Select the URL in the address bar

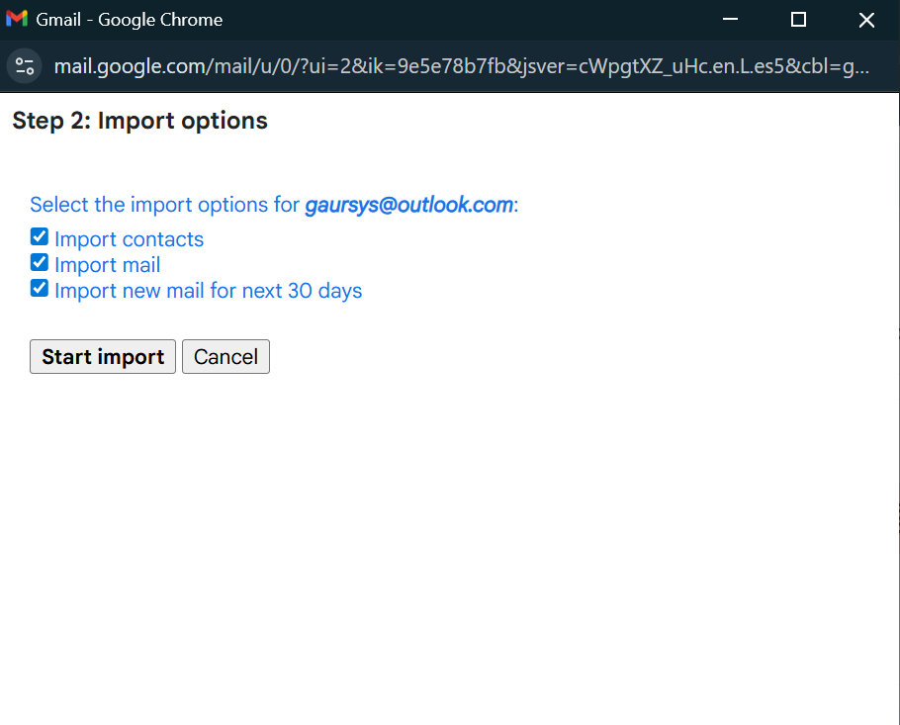[x=462, y=66]
